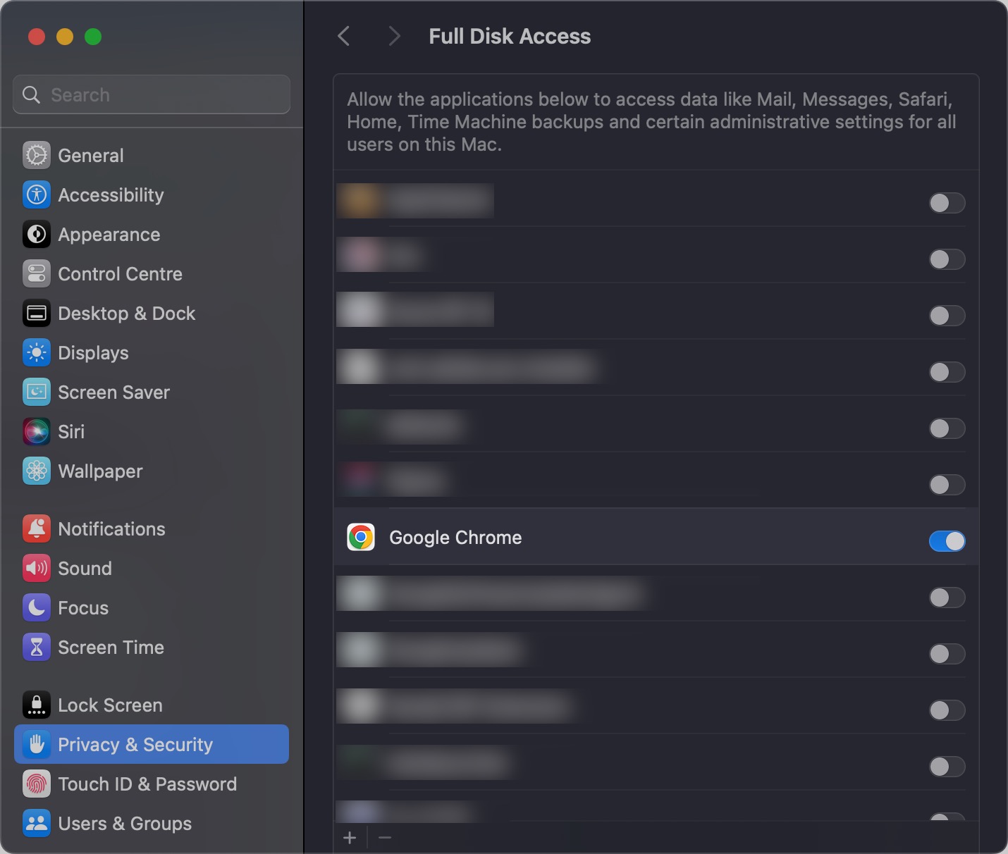Click the Screen Saver icon
Viewport: 1008px width, 854px height.
[36, 392]
